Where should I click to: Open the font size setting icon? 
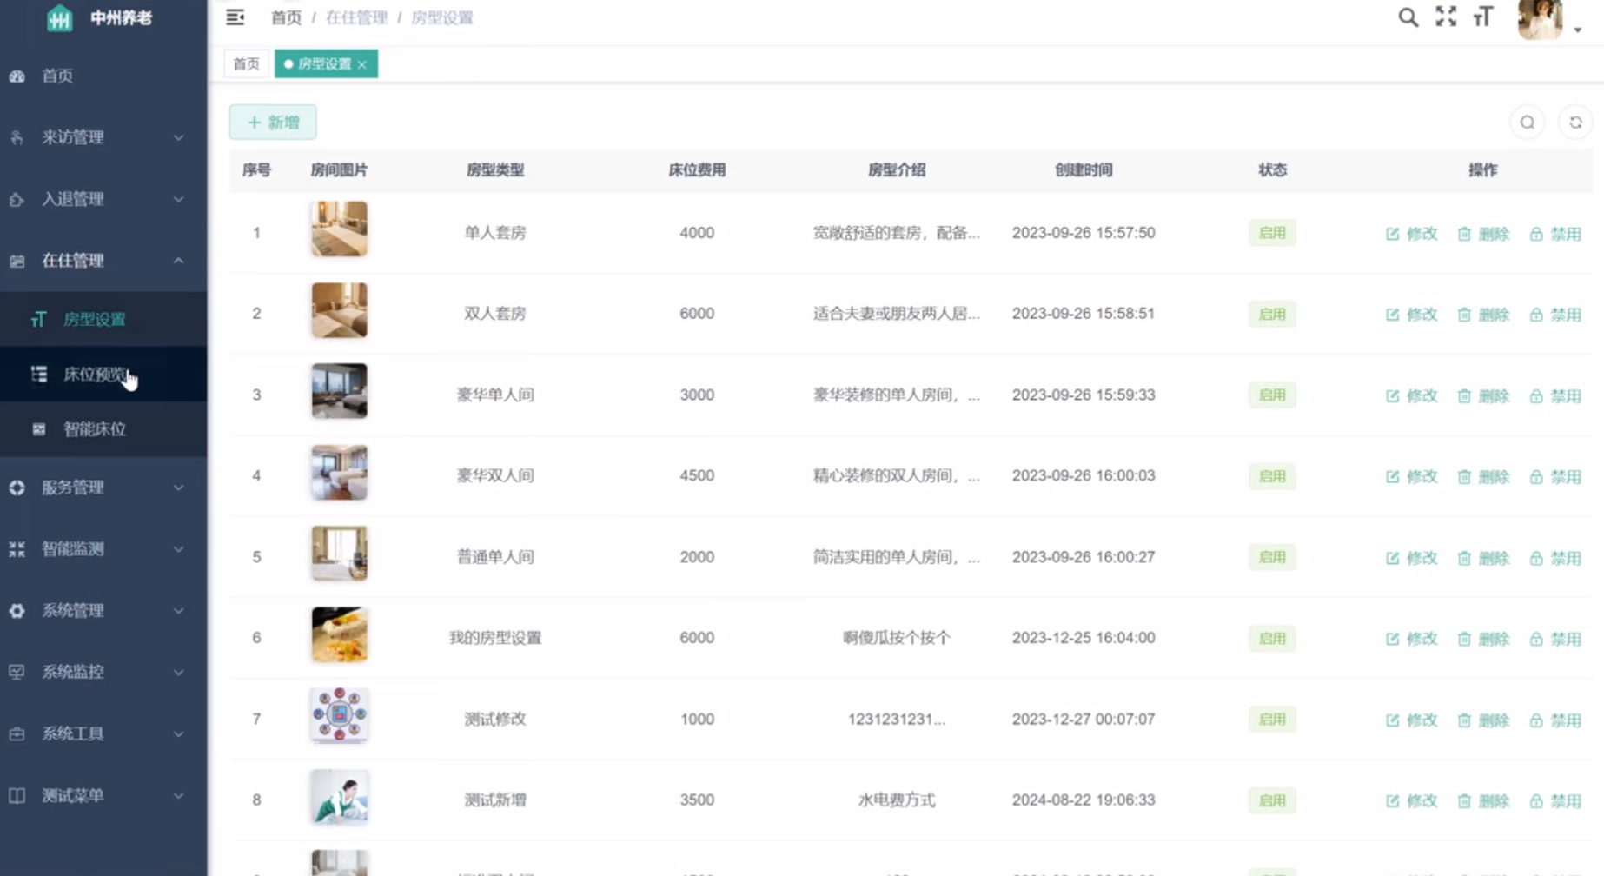pyautogui.click(x=1483, y=17)
